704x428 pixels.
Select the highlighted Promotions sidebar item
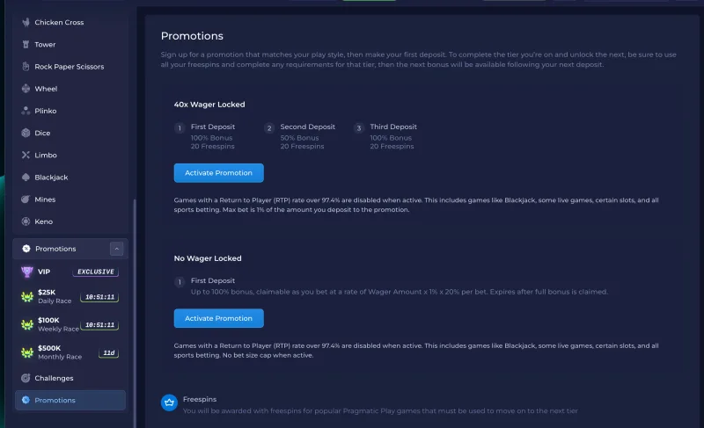click(70, 400)
